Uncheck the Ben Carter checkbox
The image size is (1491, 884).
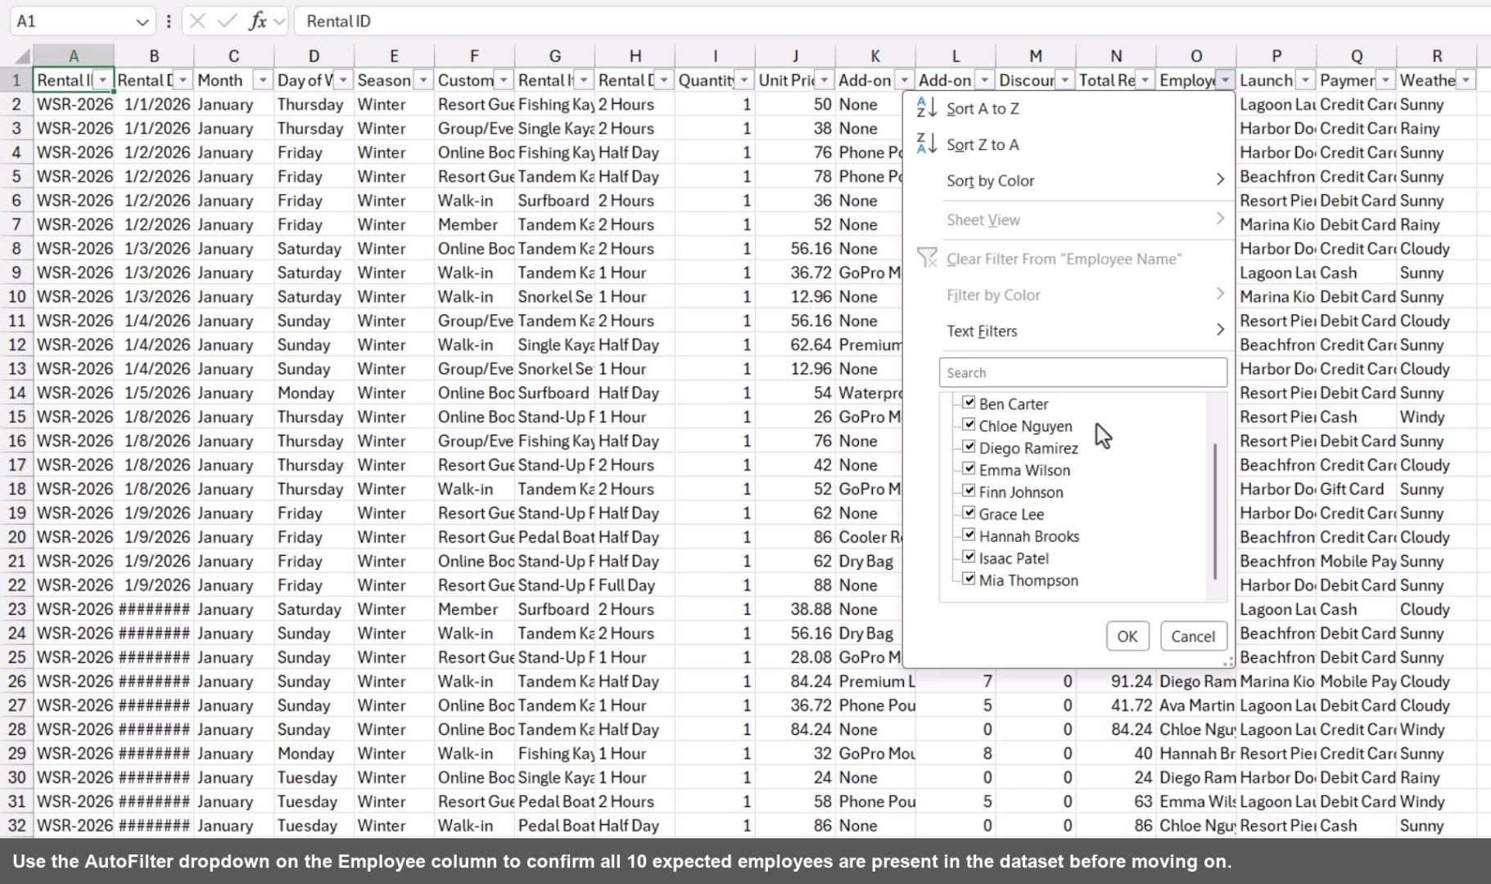tap(969, 403)
